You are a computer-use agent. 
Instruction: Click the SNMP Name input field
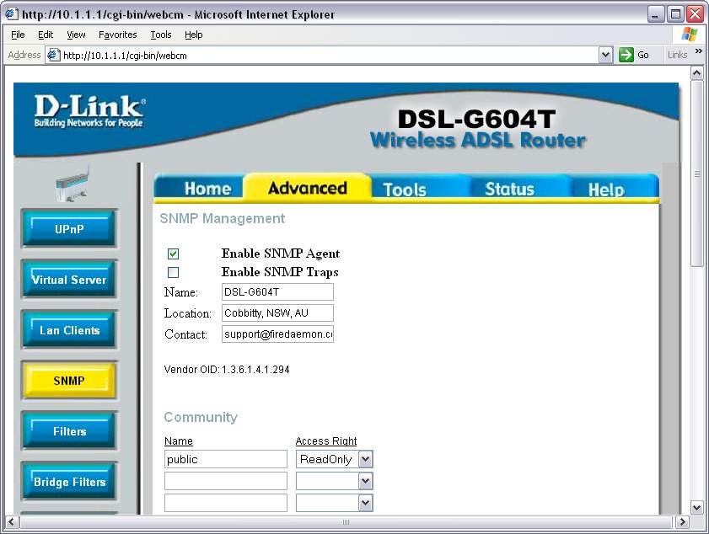tap(277, 292)
